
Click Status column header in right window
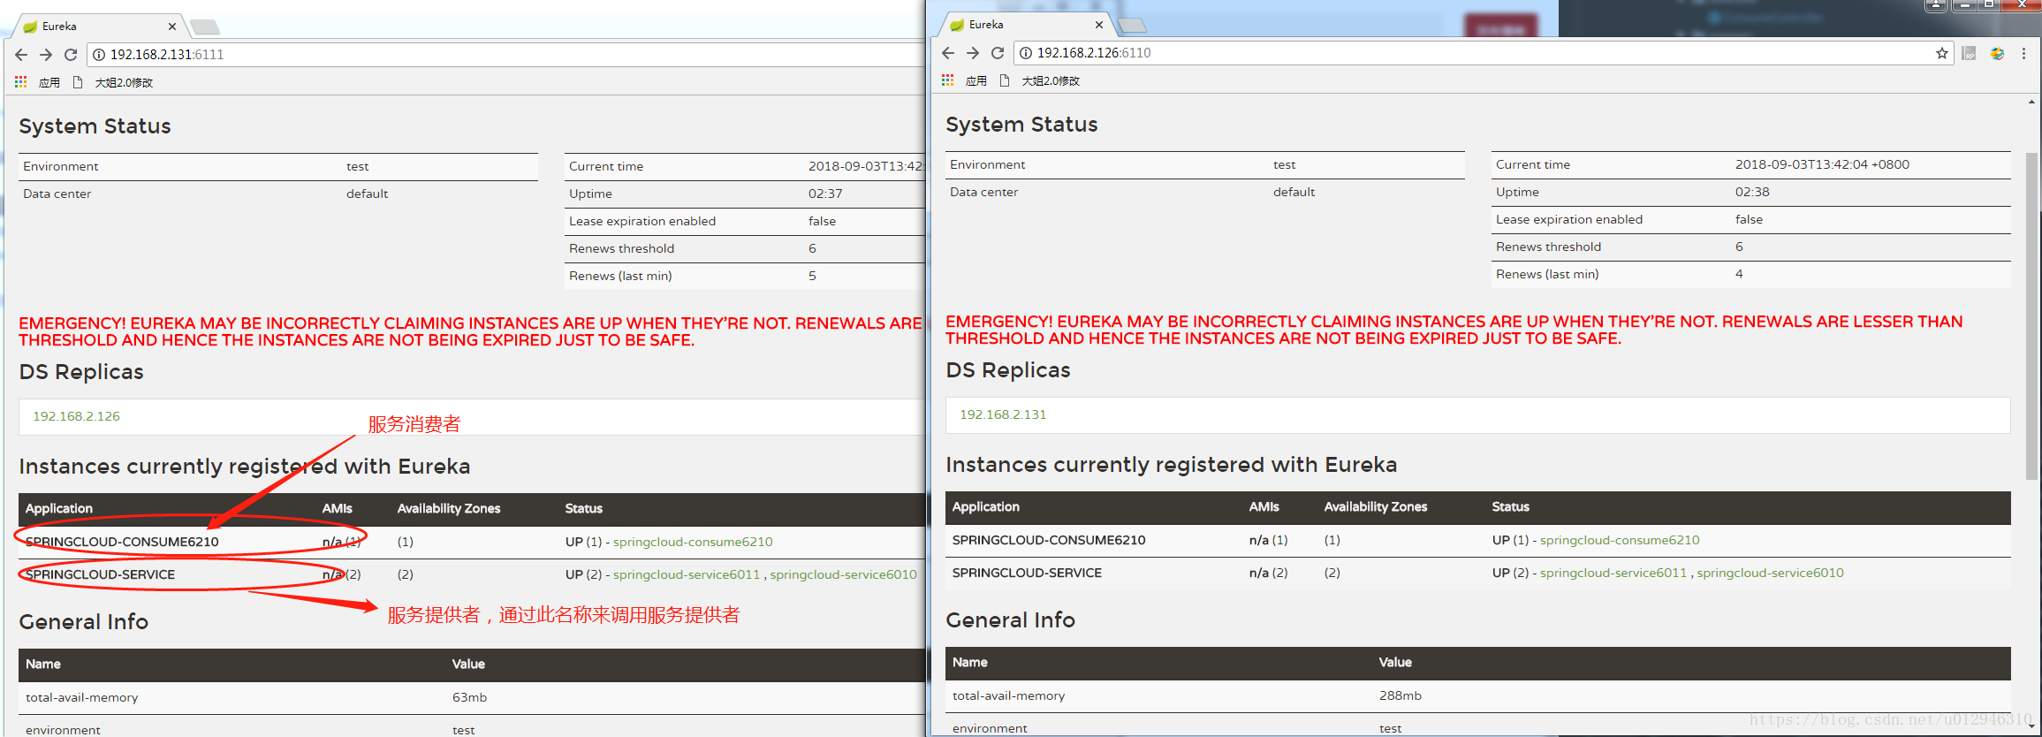click(1510, 506)
